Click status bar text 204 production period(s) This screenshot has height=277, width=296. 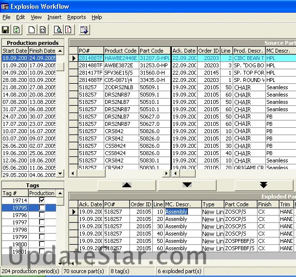[x=30, y=271]
